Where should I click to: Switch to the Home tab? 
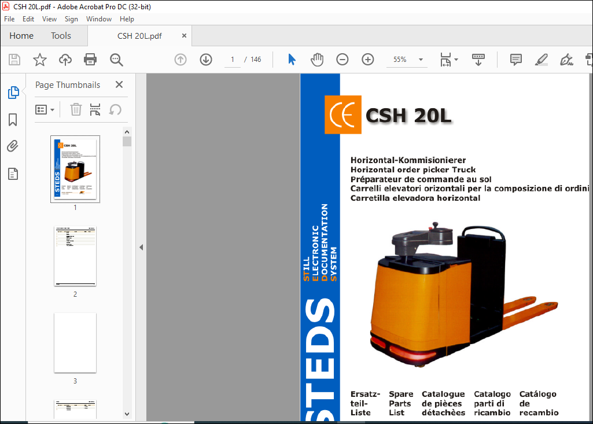click(x=21, y=36)
